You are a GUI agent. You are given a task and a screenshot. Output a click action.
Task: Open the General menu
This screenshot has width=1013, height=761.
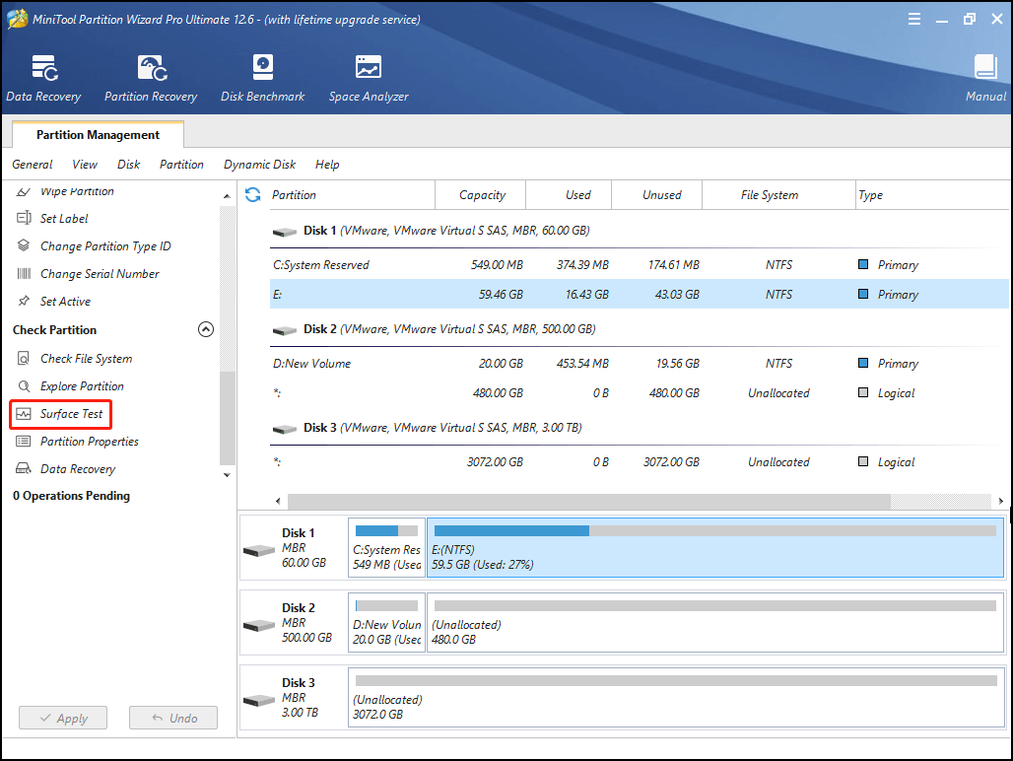(33, 164)
